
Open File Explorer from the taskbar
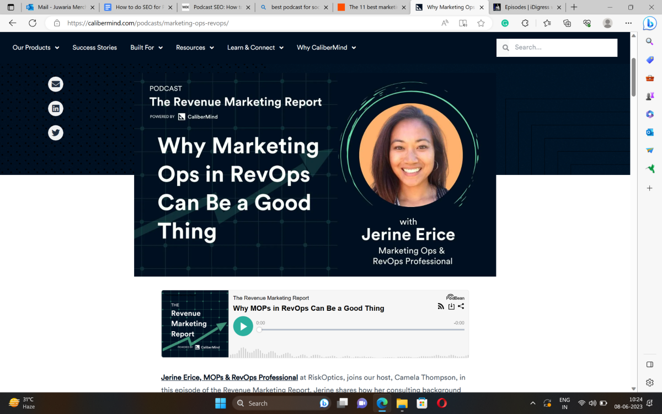coord(402,403)
